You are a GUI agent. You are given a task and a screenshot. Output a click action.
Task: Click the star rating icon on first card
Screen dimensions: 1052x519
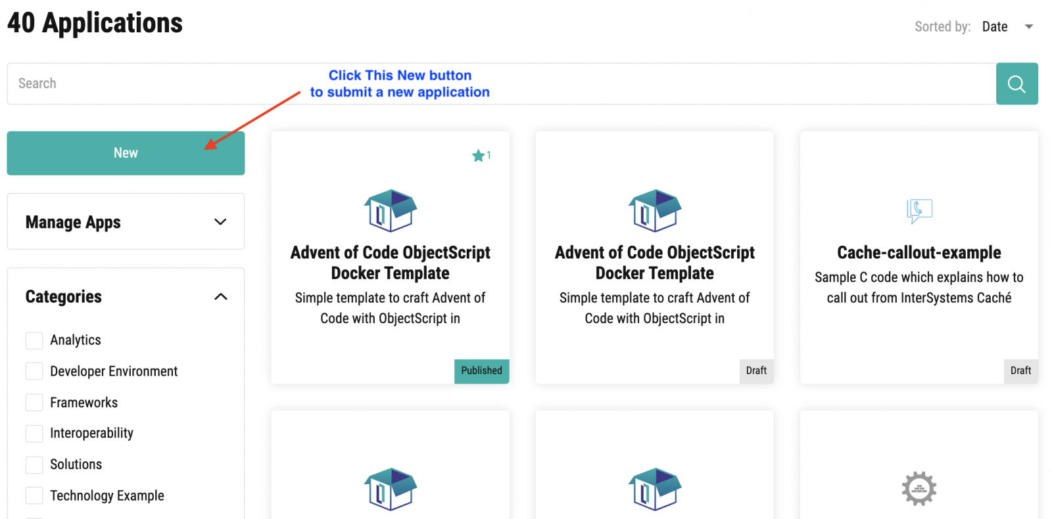click(478, 156)
